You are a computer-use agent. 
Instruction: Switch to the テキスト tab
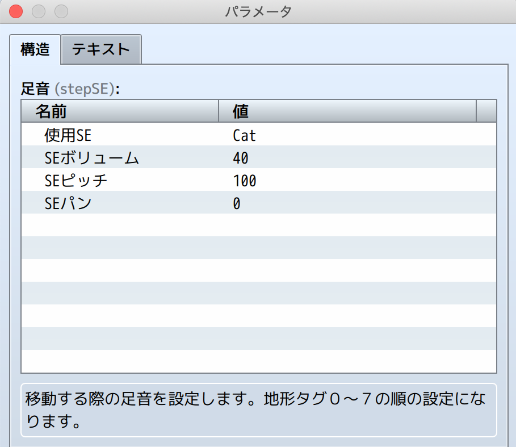(101, 49)
